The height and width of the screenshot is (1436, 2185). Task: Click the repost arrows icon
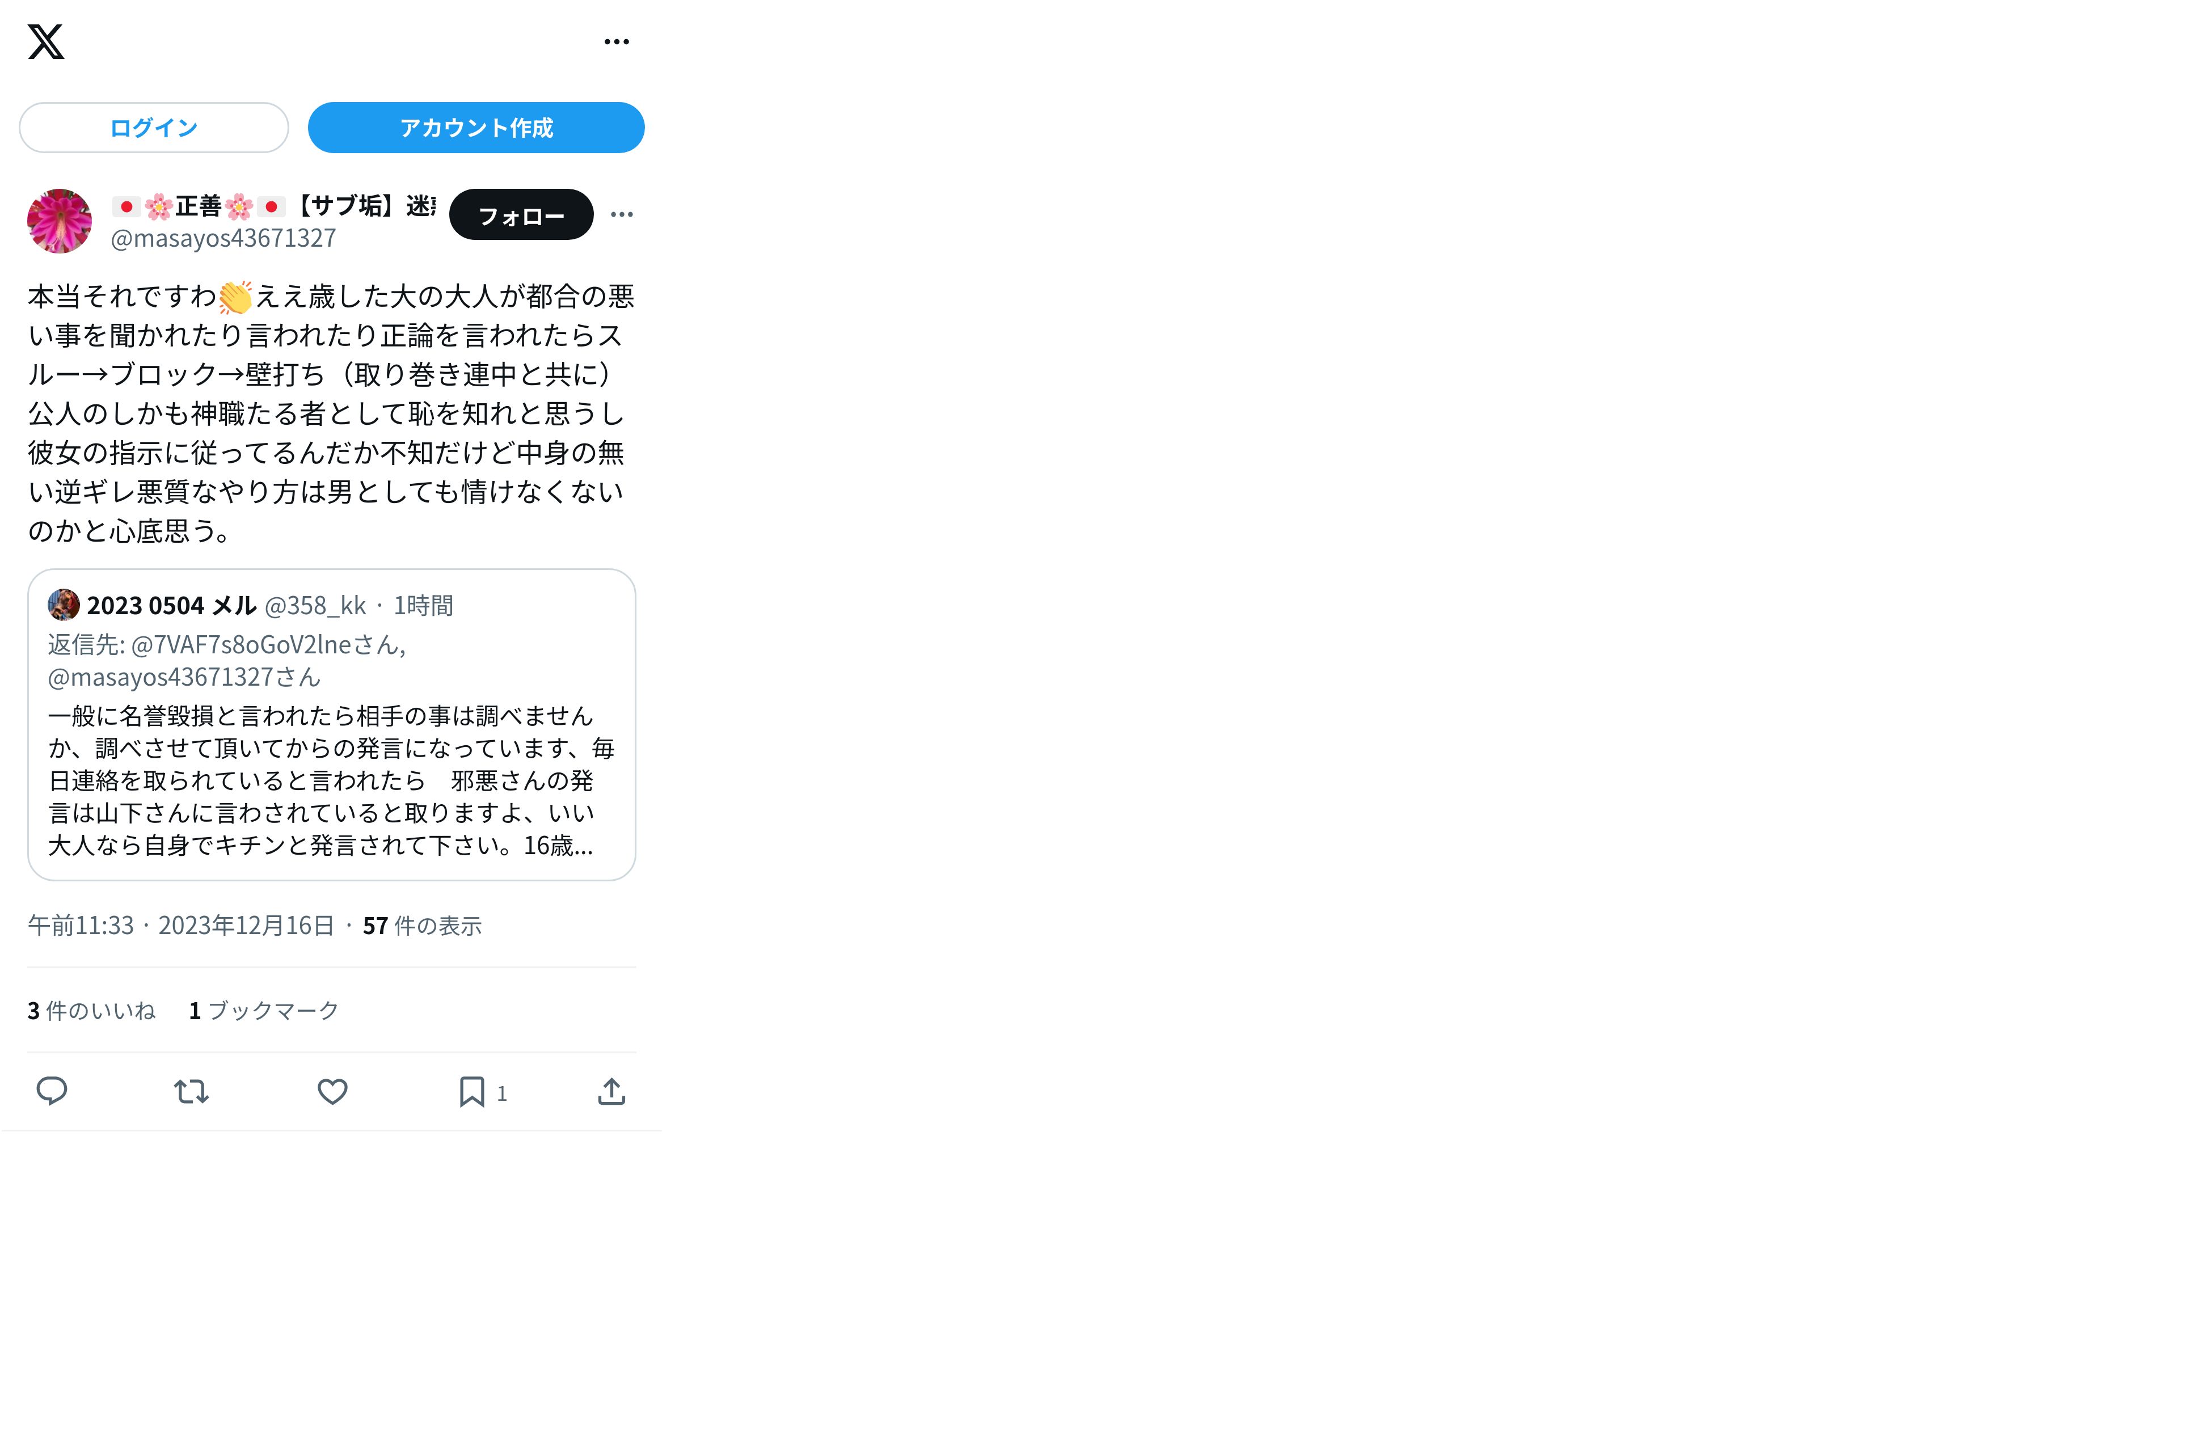point(191,1092)
